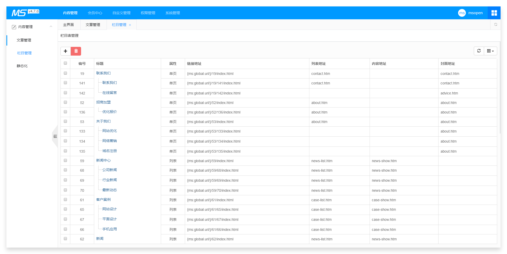Open 自定义管理 top menu
This screenshot has height=254, width=507.
tap(121, 13)
